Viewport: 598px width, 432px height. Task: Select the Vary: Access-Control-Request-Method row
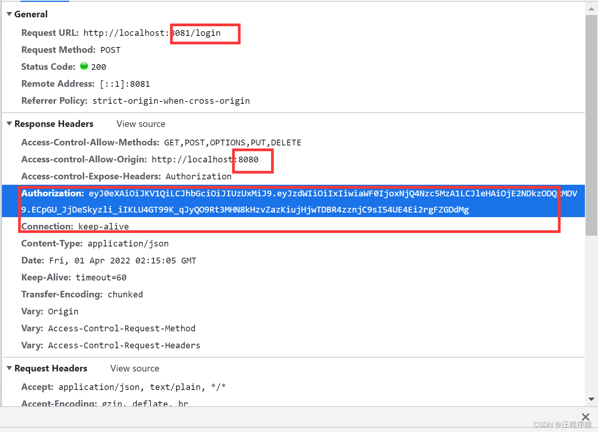coord(293,328)
